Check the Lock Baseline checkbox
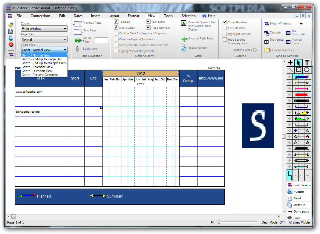The height and width of the screenshot is (234, 320). click(x=225, y=28)
